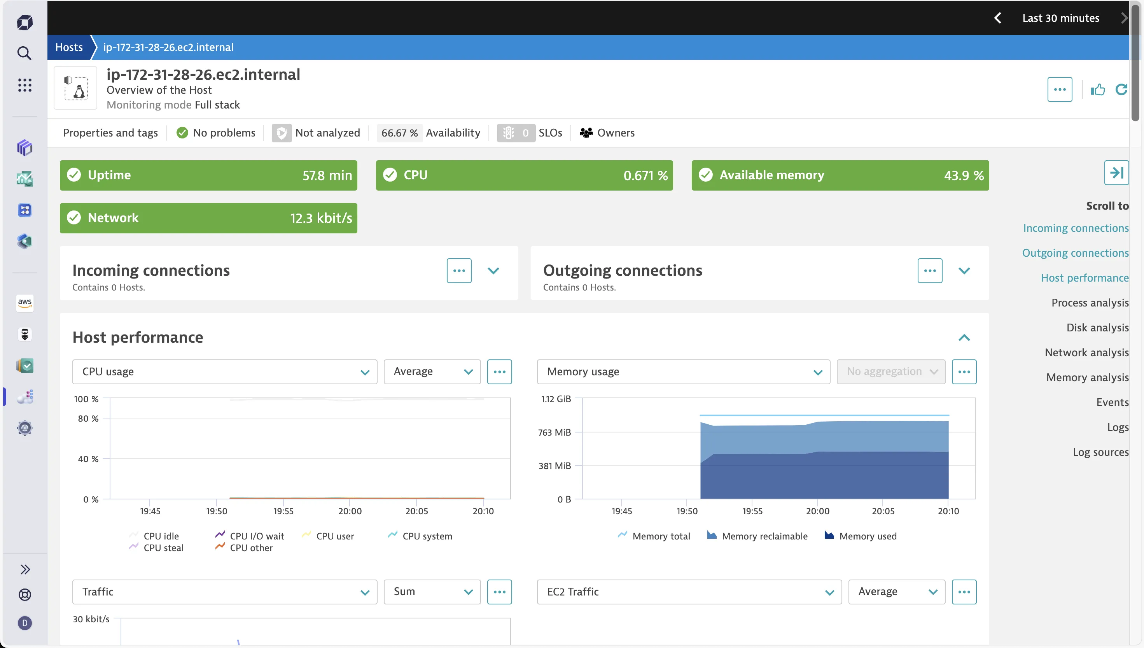
Task: Open Properties and tags
Action: pos(110,133)
